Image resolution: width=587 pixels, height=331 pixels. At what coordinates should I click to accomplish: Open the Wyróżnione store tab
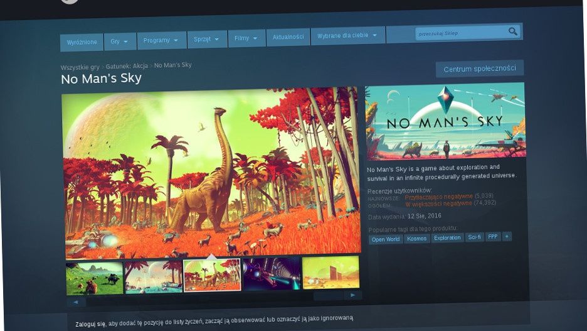(82, 42)
